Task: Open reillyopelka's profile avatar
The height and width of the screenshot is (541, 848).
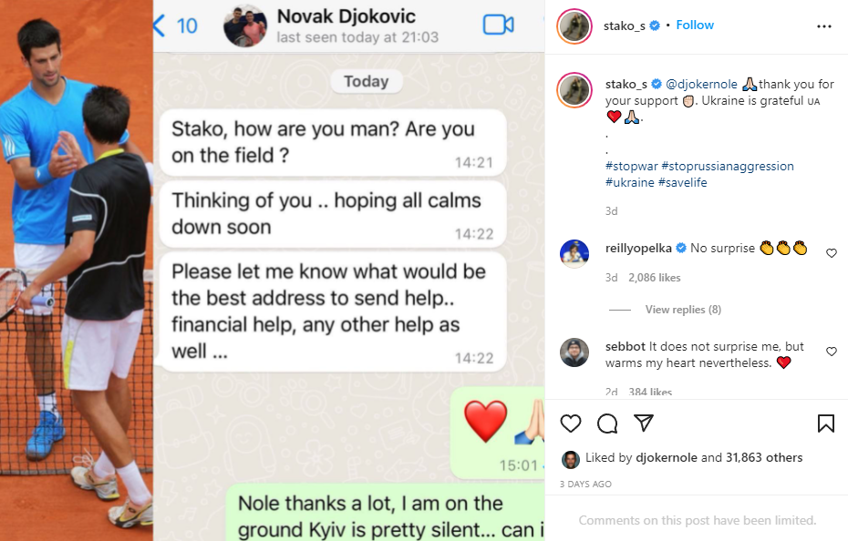Action: pos(574,253)
